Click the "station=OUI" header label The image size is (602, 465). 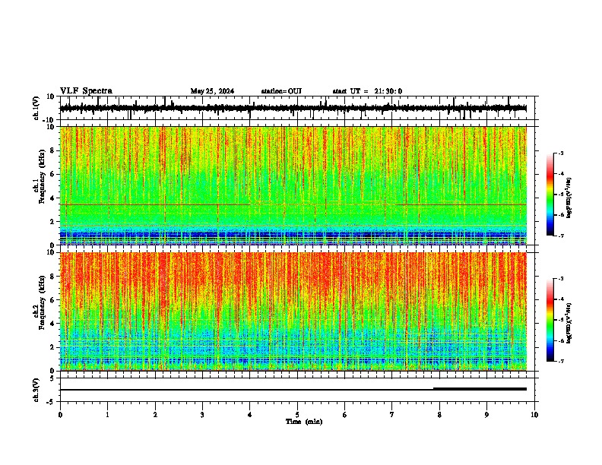pyautogui.click(x=281, y=91)
